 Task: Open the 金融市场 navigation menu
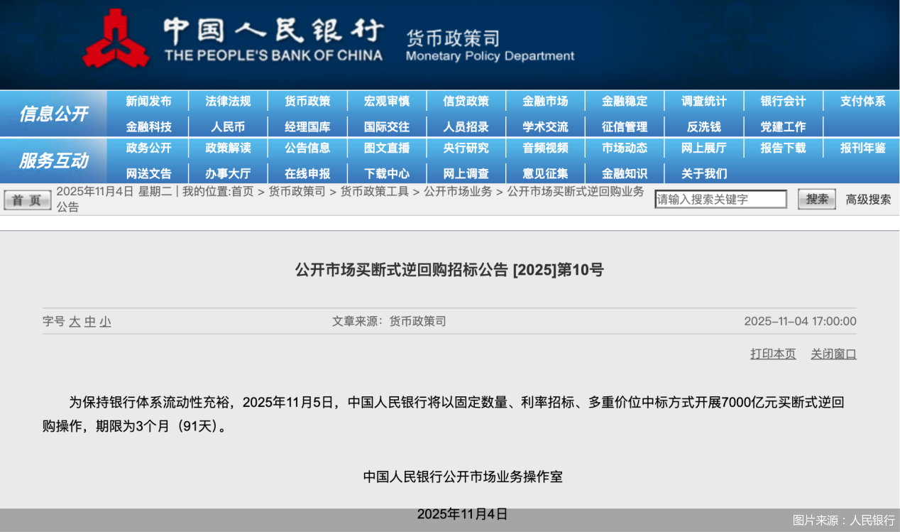click(x=546, y=101)
